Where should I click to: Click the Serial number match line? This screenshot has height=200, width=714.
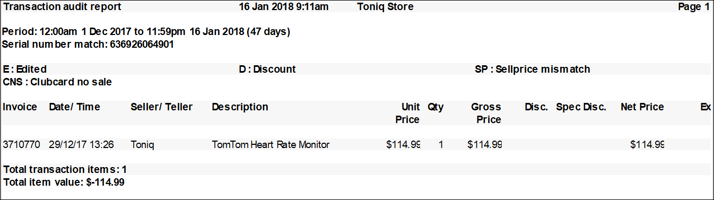(x=88, y=45)
